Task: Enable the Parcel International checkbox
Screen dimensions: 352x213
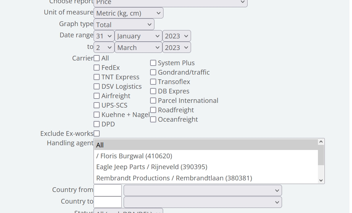Action: (153, 101)
